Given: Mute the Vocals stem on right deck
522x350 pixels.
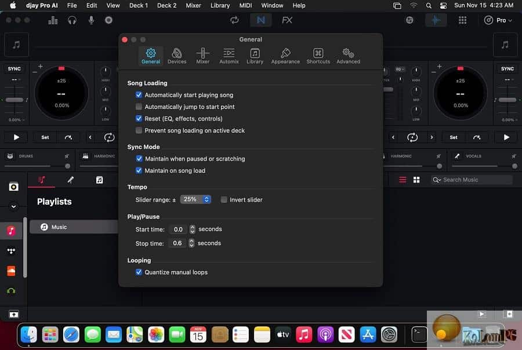Looking at the screenshot, I should [514, 156].
